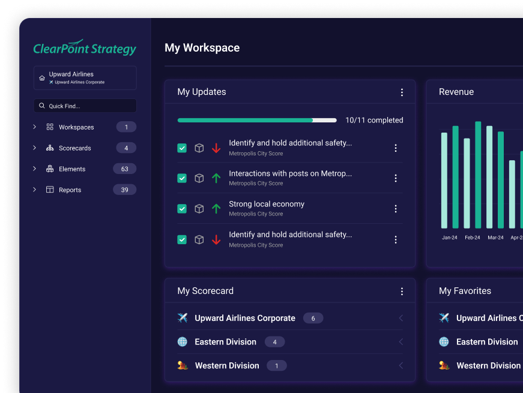This screenshot has height=393, width=523.
Task: Open the options menu for Interactions with posts
Action: (396, 178)
